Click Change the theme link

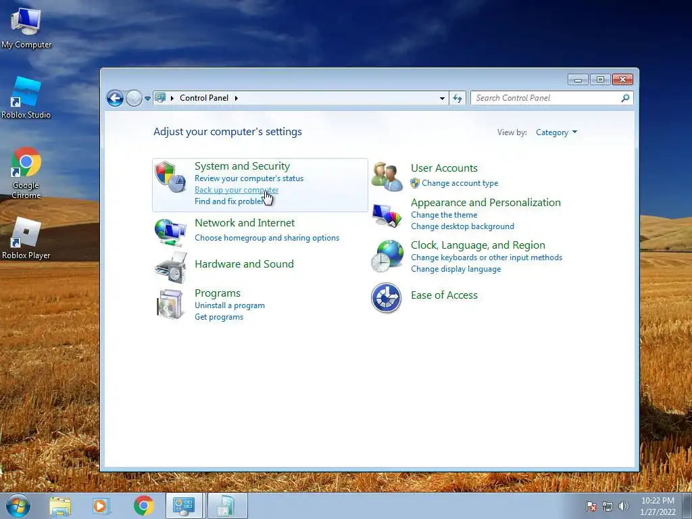pyautogui.click(x=444, y=215)
